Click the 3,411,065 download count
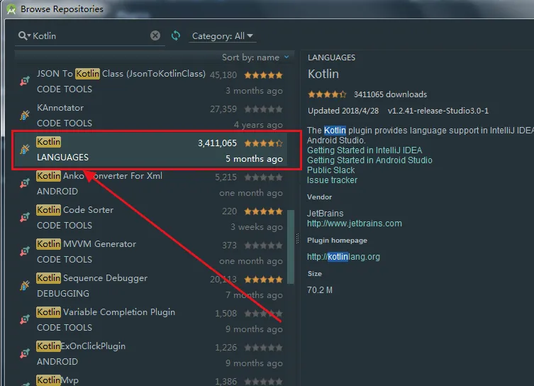The width and height of the screenshot is (534, 386). tap(217, 143)
